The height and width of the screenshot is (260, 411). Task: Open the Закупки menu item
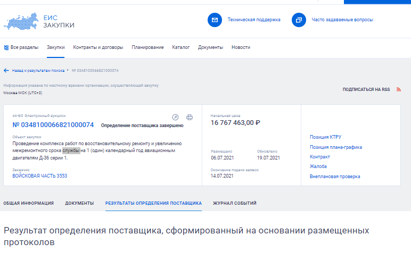[56, 47]
